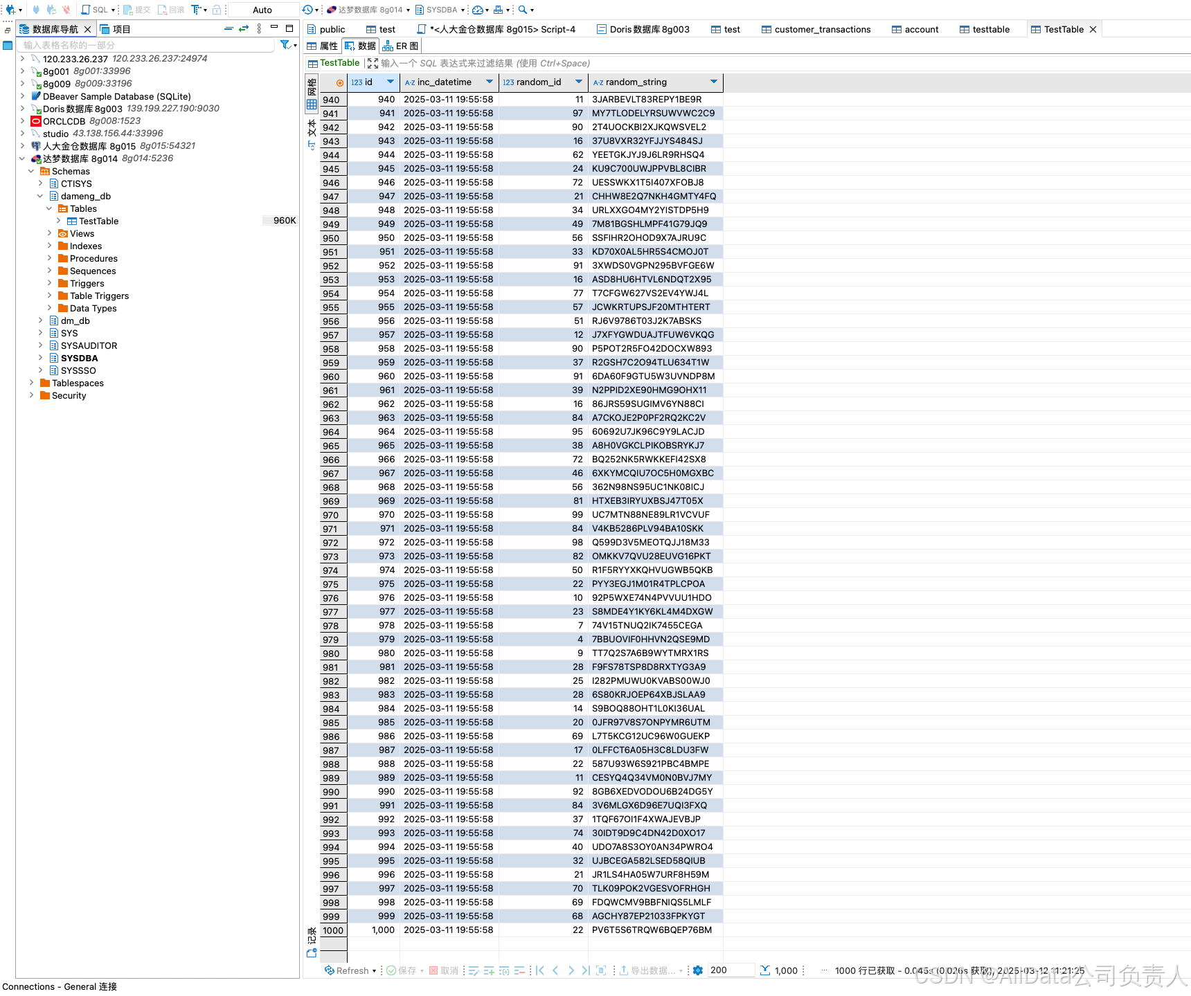Click the filter expand icon beside TestTable label
Viewport: 1191px width, 996px height.
(x=373, y=63)
